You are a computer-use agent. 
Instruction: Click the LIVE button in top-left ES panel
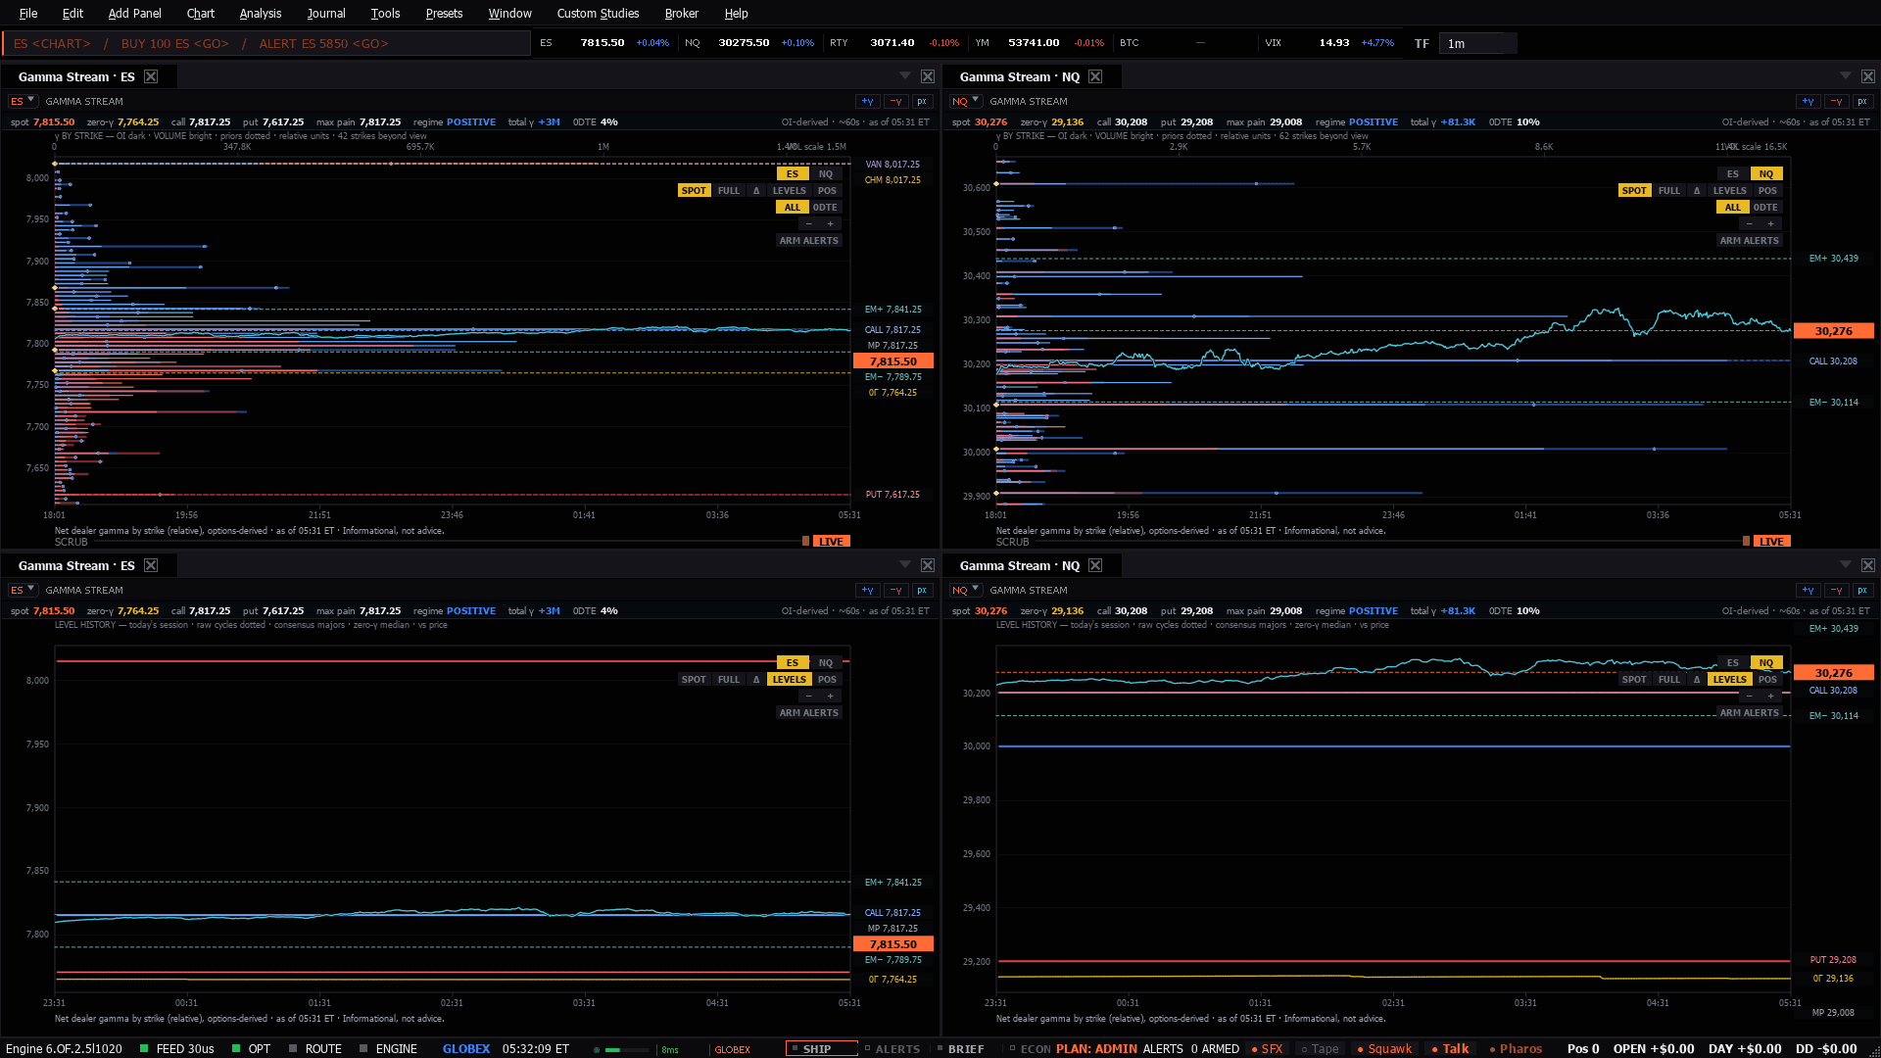pyautogui.click(x=831, y=542)
